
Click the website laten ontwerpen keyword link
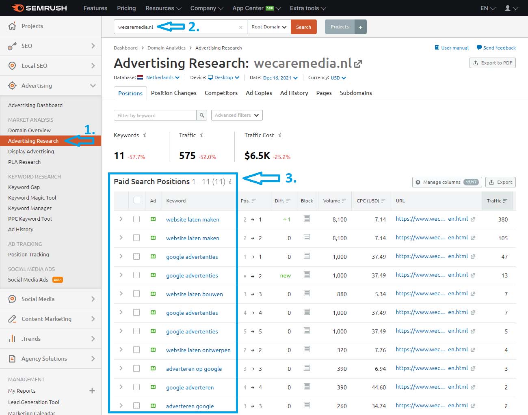pos(198,350)
